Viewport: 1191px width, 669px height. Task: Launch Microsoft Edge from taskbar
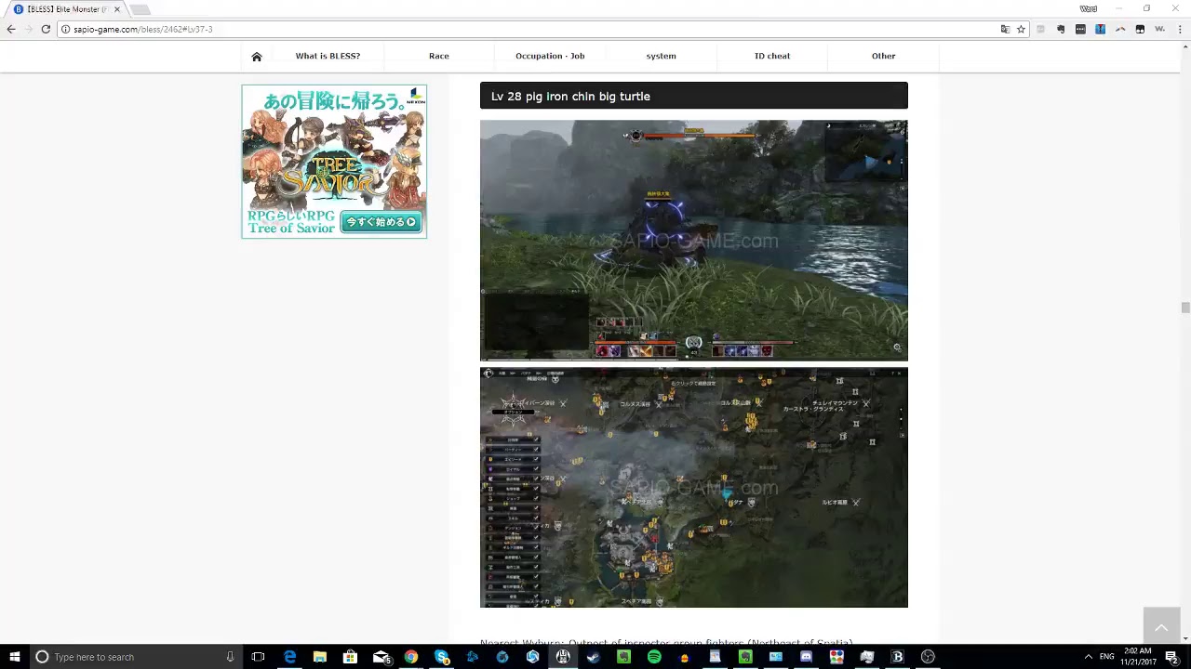point(289,657)
